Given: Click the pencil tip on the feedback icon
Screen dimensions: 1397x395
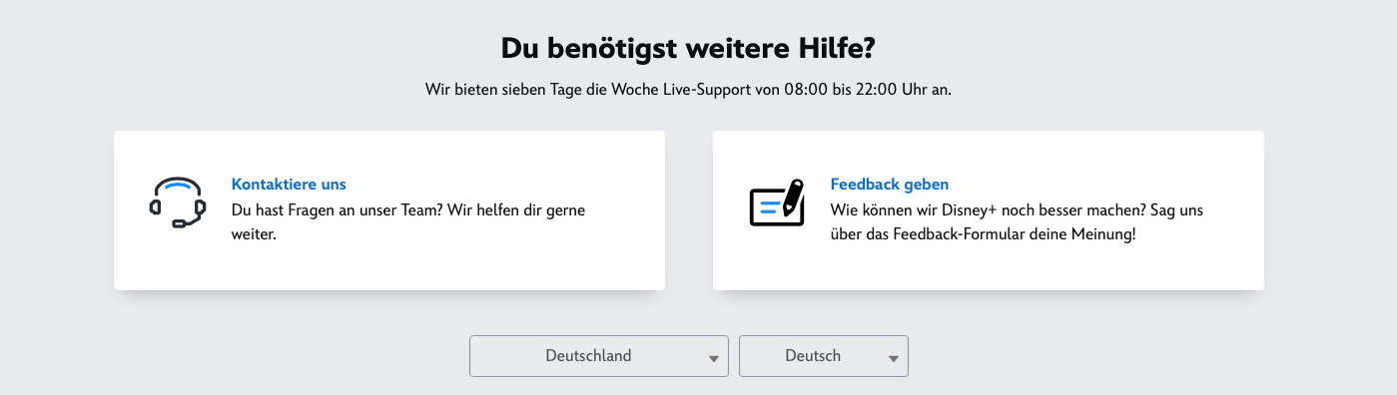Looking at the screenshot, I should click(786, 212).
